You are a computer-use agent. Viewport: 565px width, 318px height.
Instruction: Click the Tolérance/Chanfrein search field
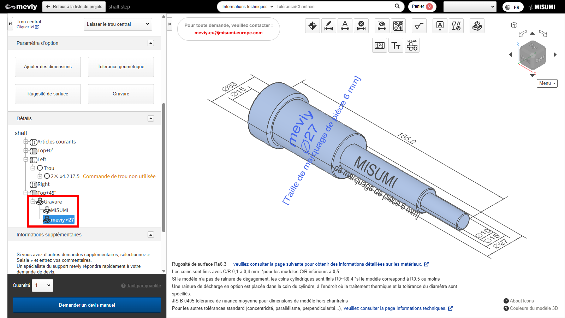tap(334, 7)
